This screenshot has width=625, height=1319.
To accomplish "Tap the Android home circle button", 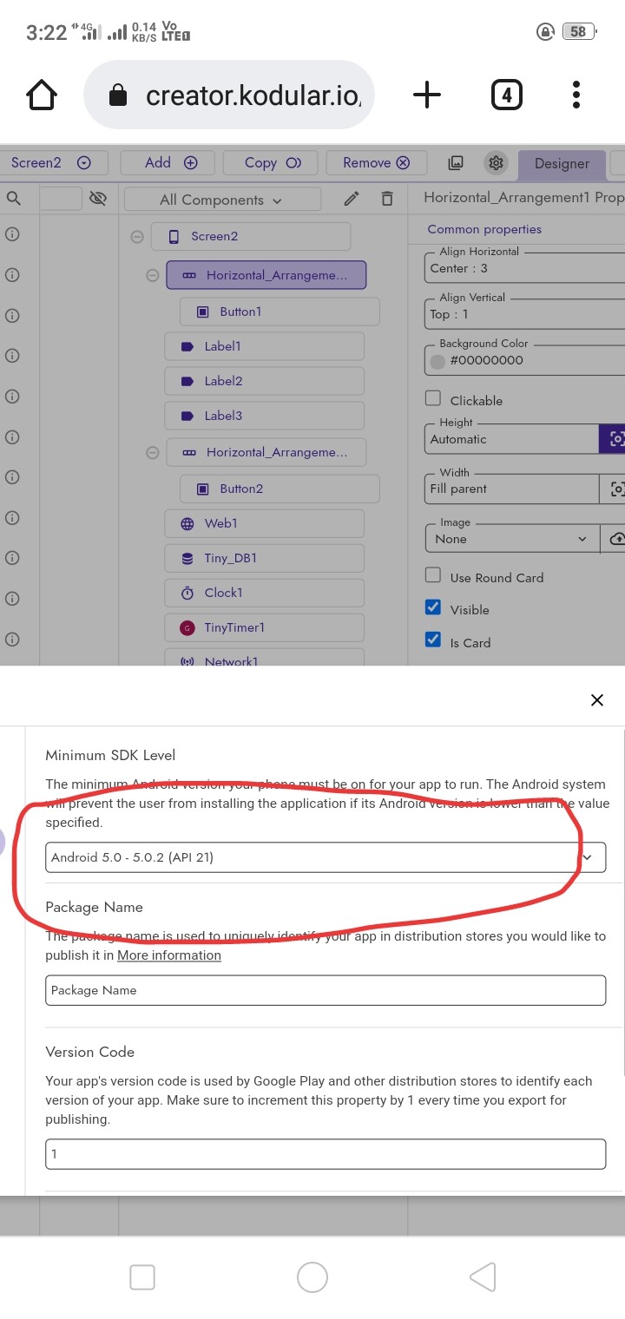I will coord(312,1277).
